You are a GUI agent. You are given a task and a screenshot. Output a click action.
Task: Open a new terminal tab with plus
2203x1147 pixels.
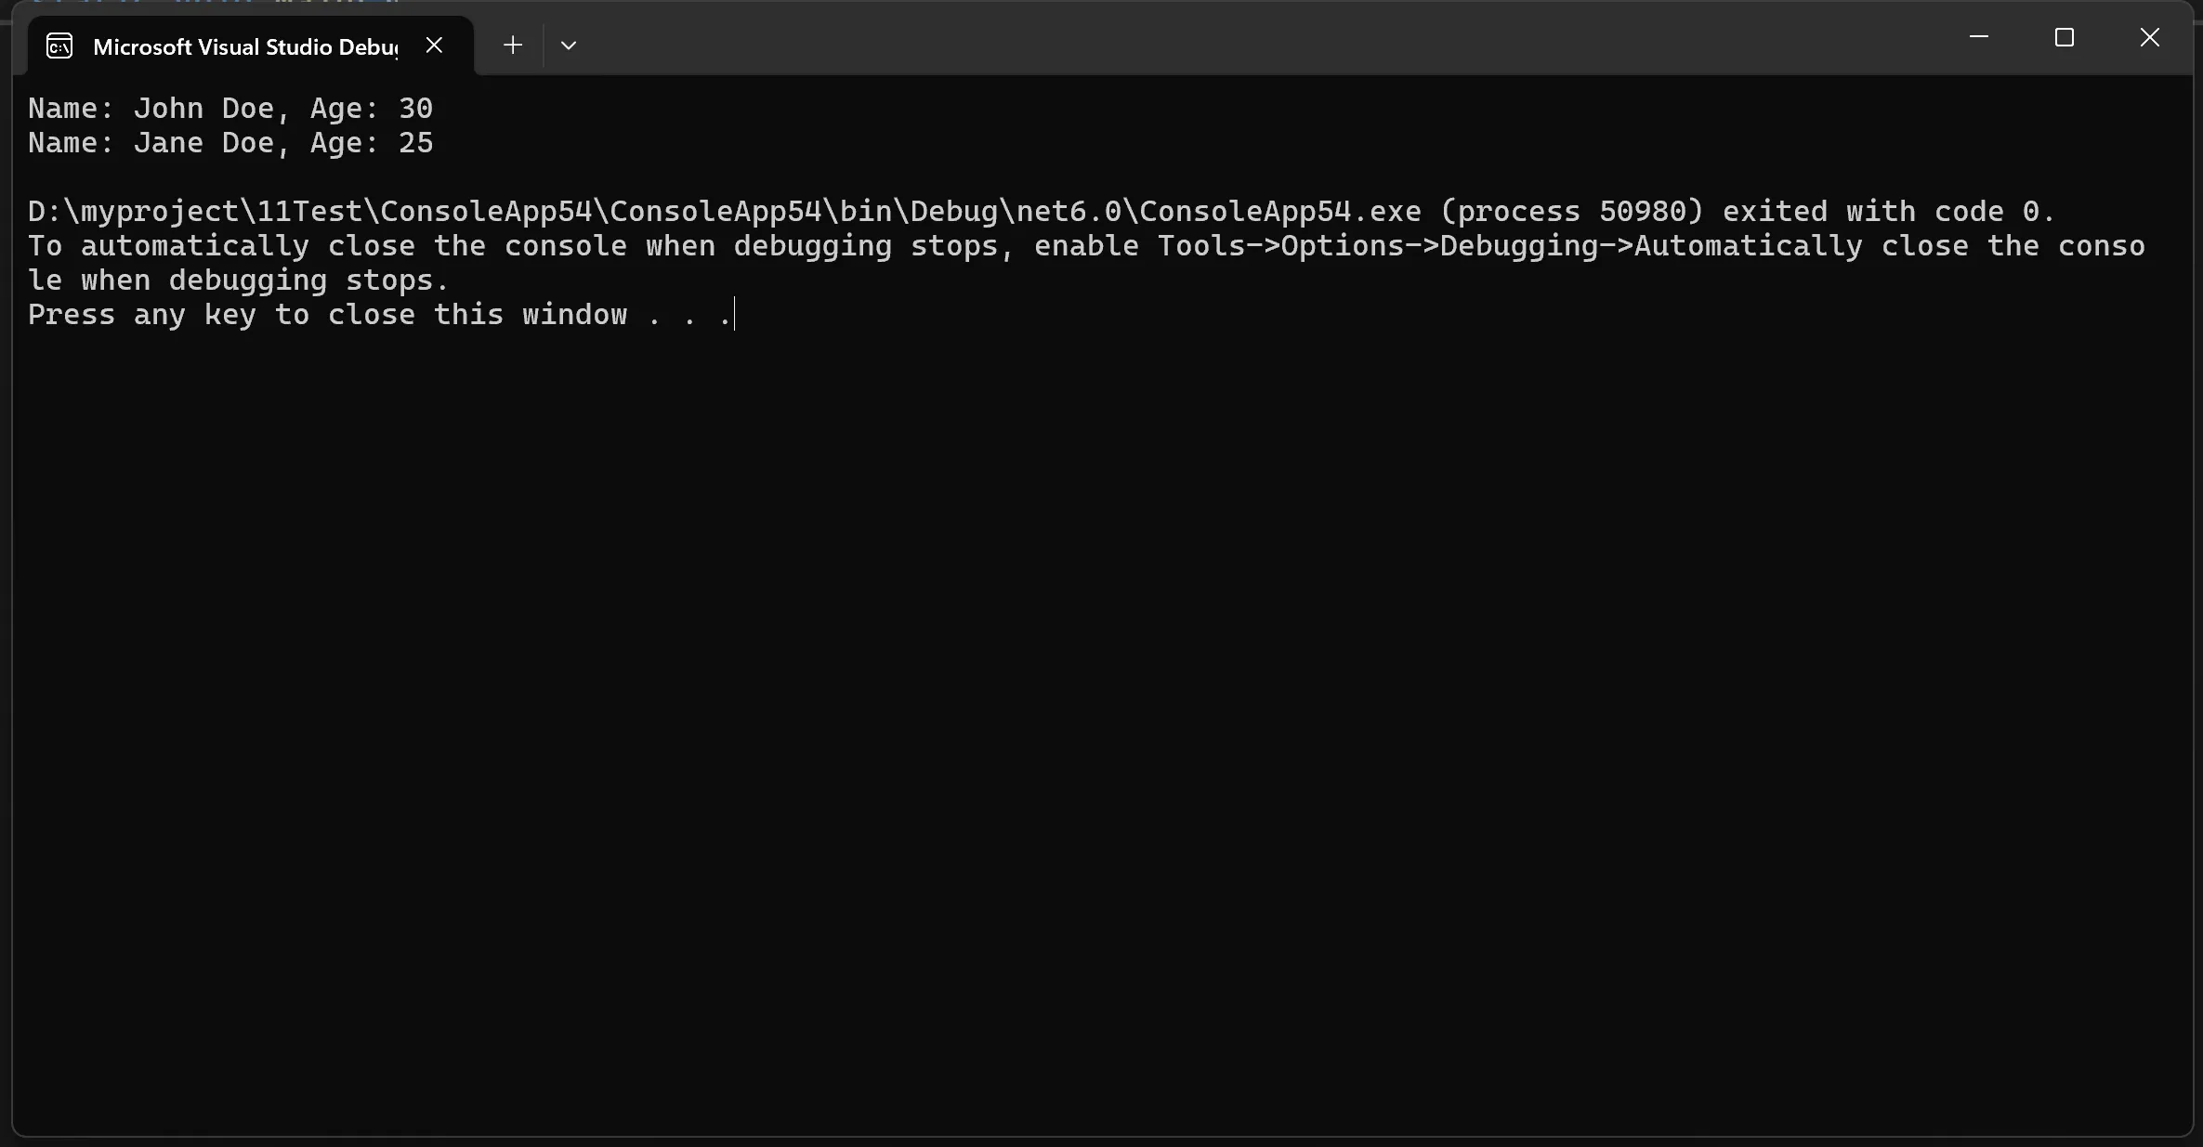click(x=512, y=45)
